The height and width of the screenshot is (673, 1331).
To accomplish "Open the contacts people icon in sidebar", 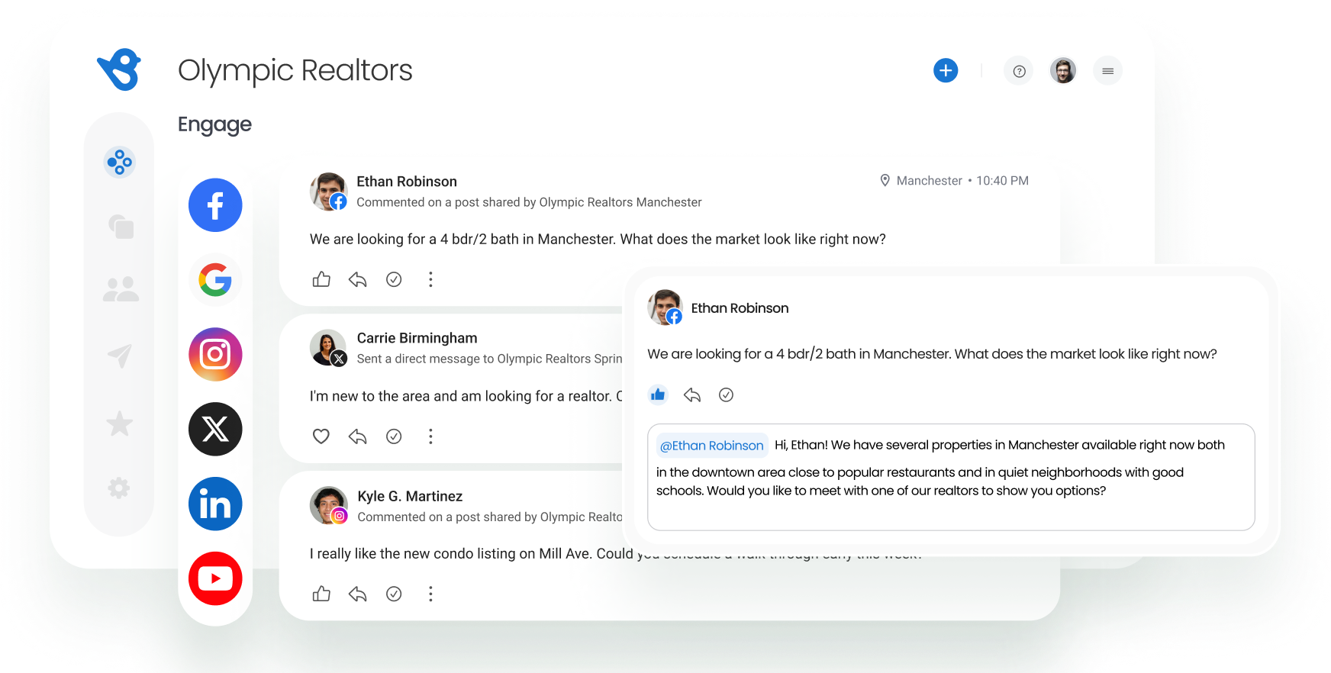I will pos(121,289).
